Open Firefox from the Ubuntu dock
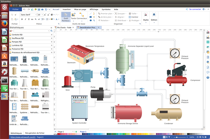210x139 pixels. click(4, 23)
